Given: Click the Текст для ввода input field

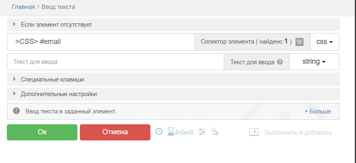Looking at the screenshot, I should pyautogui.click(x=115, y=62).
